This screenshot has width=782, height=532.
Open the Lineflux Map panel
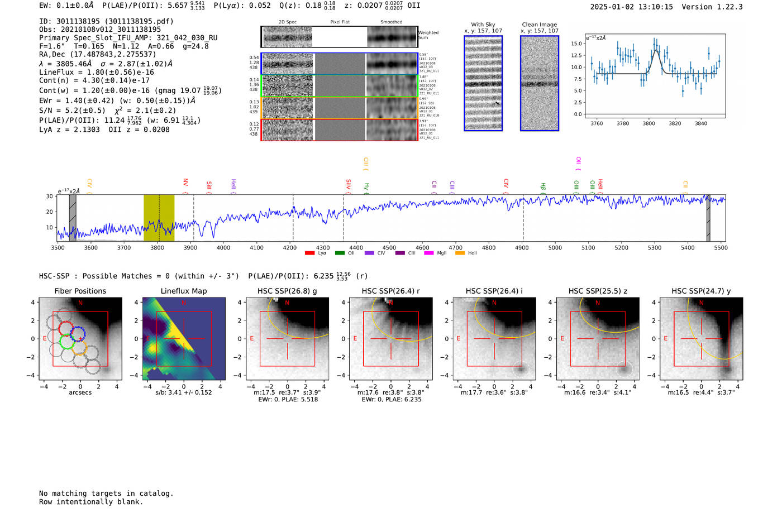coord(184,338)
